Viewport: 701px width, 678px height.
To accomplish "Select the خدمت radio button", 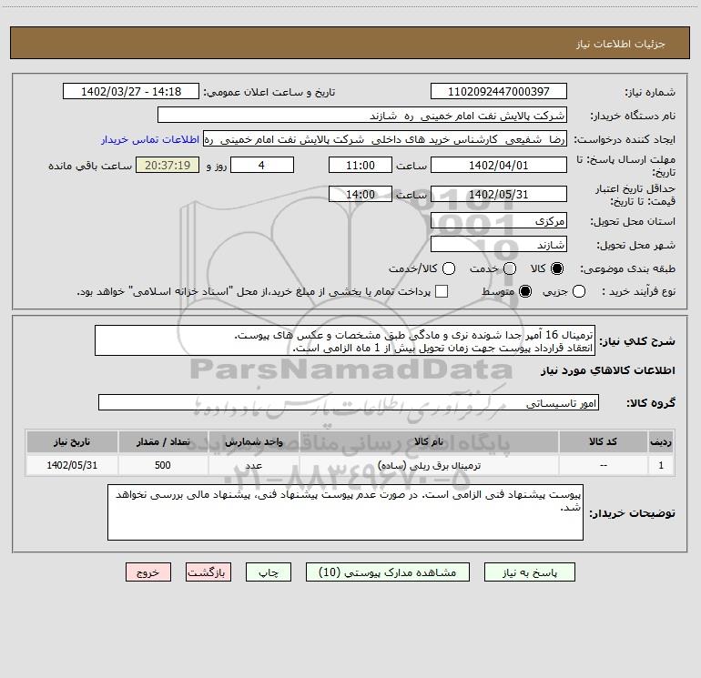I will (x=510, y=268).
